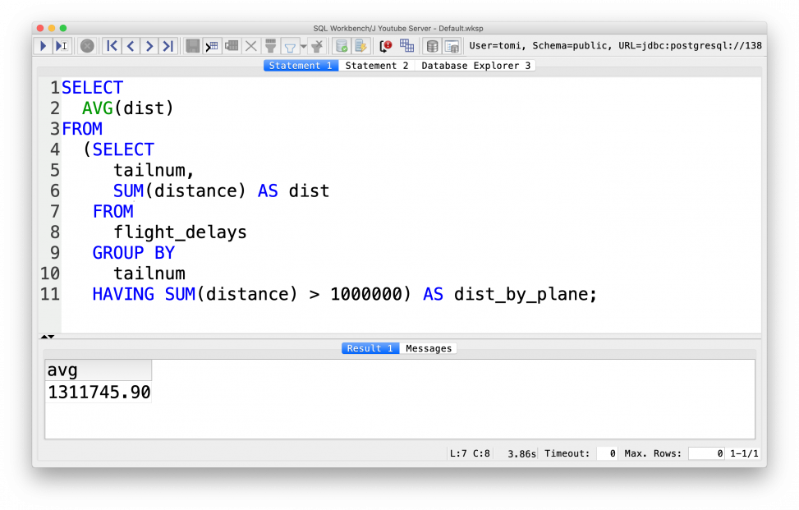799x510 pixels.
Task: Jump to the first row
Action: click(112, 45)
